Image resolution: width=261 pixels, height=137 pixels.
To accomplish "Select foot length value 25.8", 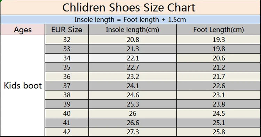I will [x=219, y=132].
